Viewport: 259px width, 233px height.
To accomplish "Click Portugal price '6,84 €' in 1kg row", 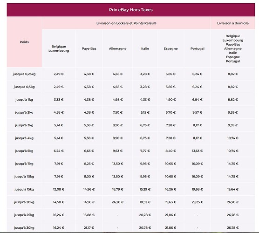I will tap(198, 100).
